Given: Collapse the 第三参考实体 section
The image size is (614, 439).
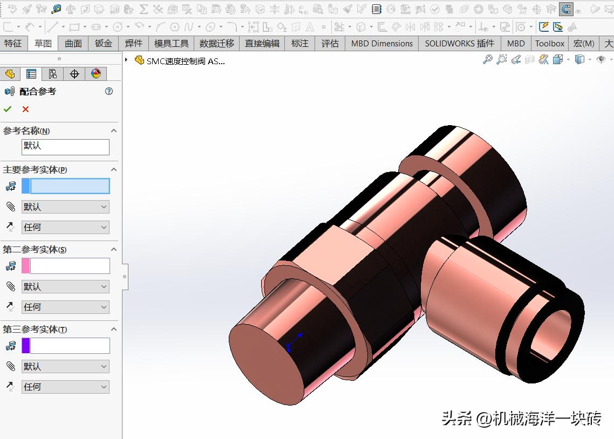Looking at the screenshot, I should pyautogui.click(x=114, y=330).
